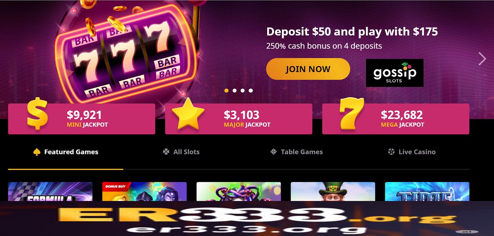Open the Table Games tab
Image resolution: width=494 pixels, height=236 pixels.
(296, 152)
